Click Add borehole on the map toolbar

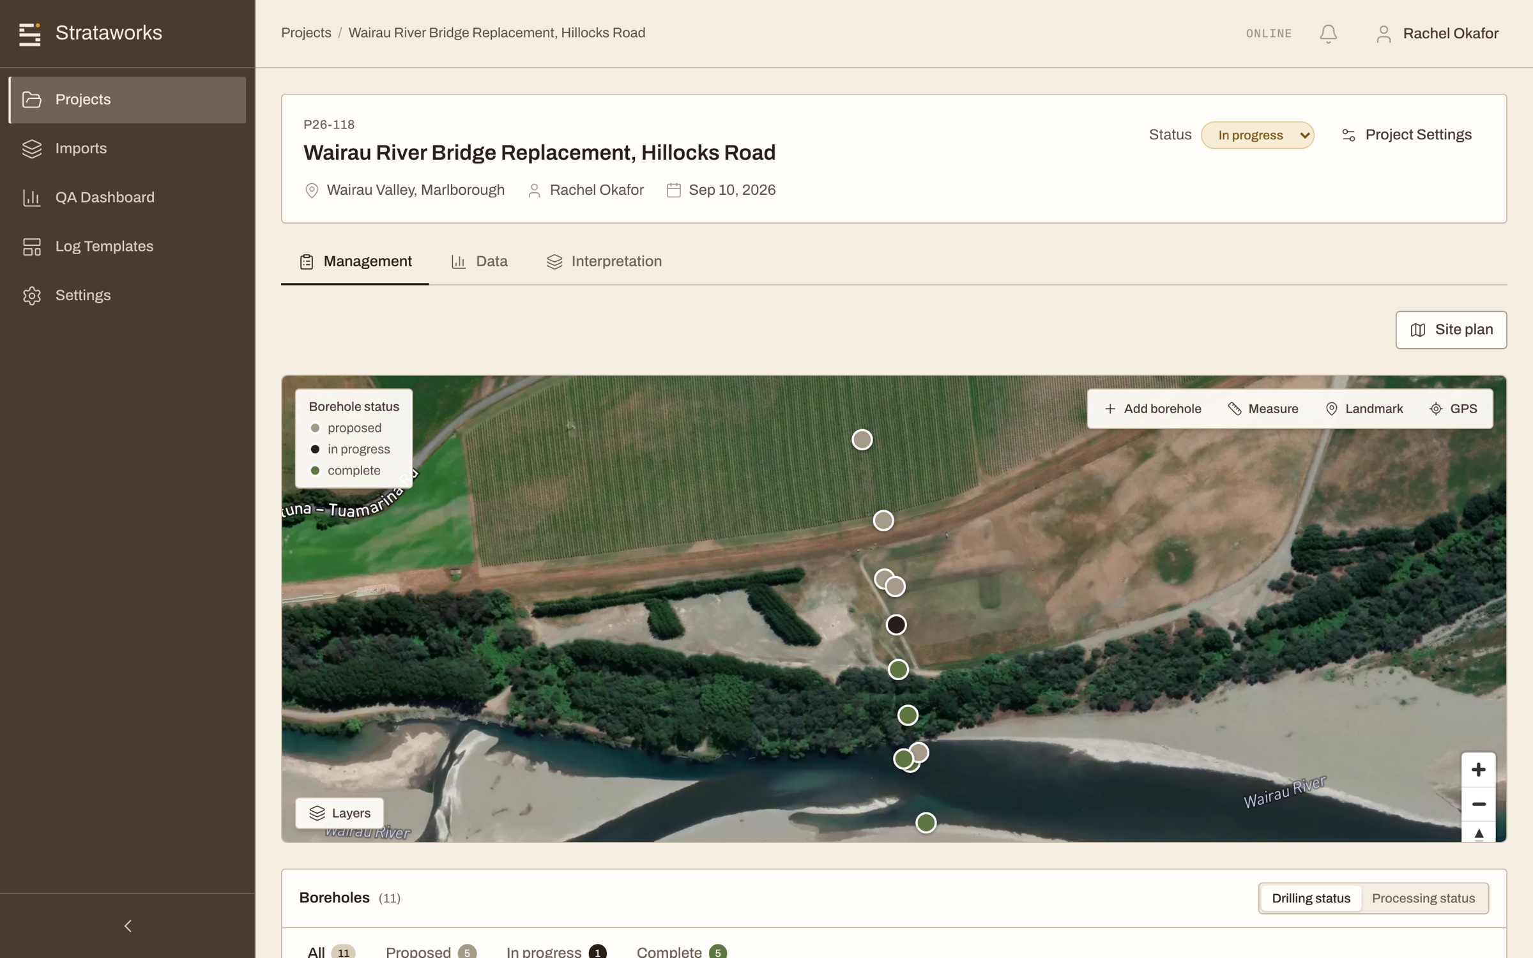coord(1153,409)
